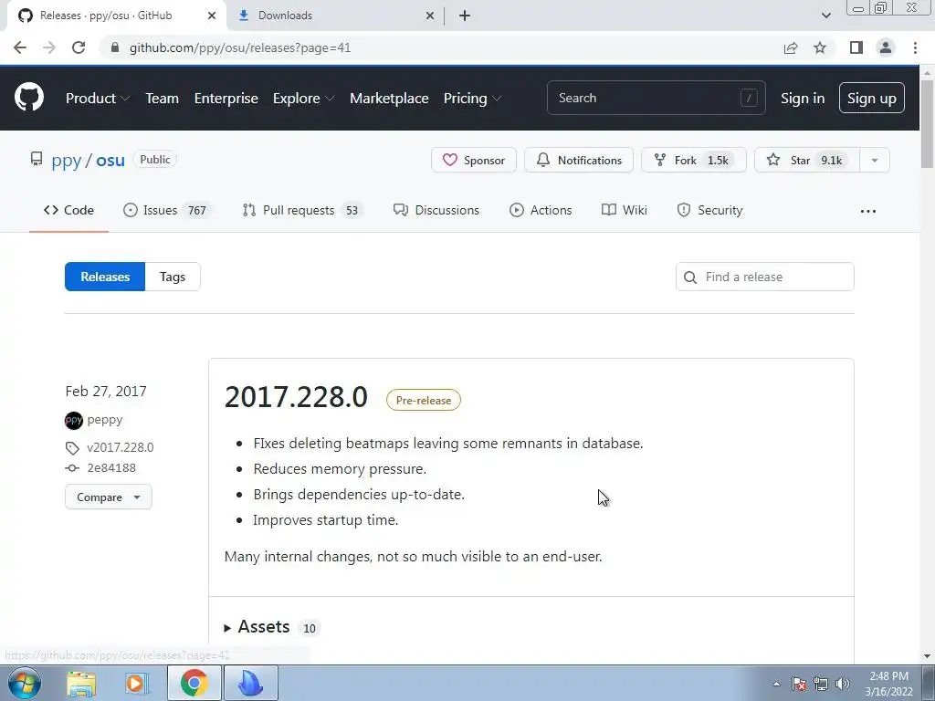Open the repository tabs overflow menu
Image resolution: width=935 pixels, height=701 pixels.
(x=868, y=211)
